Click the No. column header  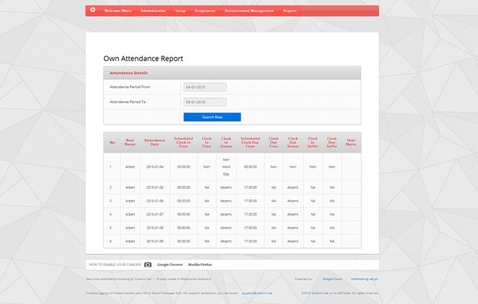(x=113, y=142)
